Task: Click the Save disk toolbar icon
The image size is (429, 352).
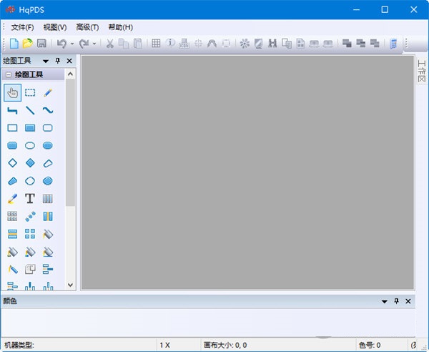Action: (x=41, y=44)
